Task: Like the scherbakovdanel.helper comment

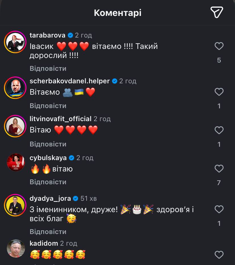Action: point(219,92)
